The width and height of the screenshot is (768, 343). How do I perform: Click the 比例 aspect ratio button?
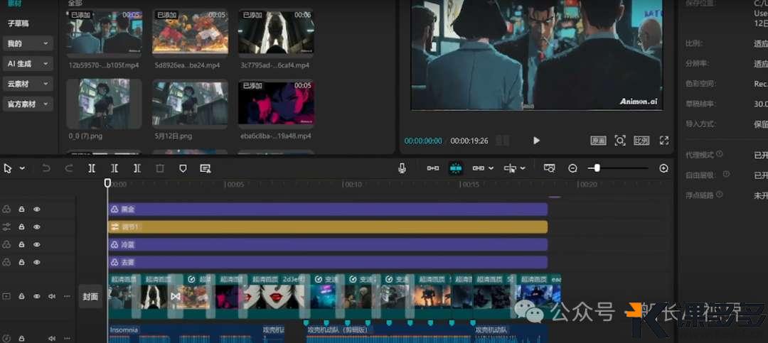[x=641, y=141]
